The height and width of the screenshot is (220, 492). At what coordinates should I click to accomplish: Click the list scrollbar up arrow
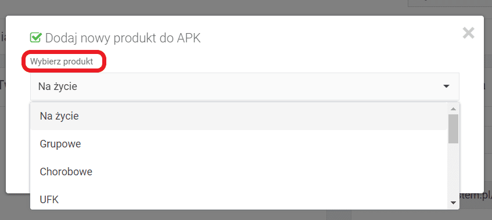(x=453, y=109)
